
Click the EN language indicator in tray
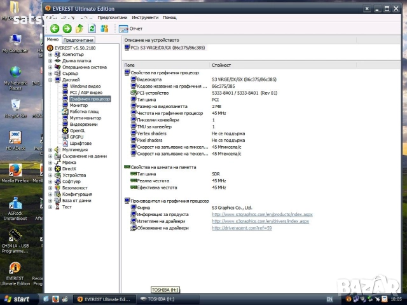329,299
